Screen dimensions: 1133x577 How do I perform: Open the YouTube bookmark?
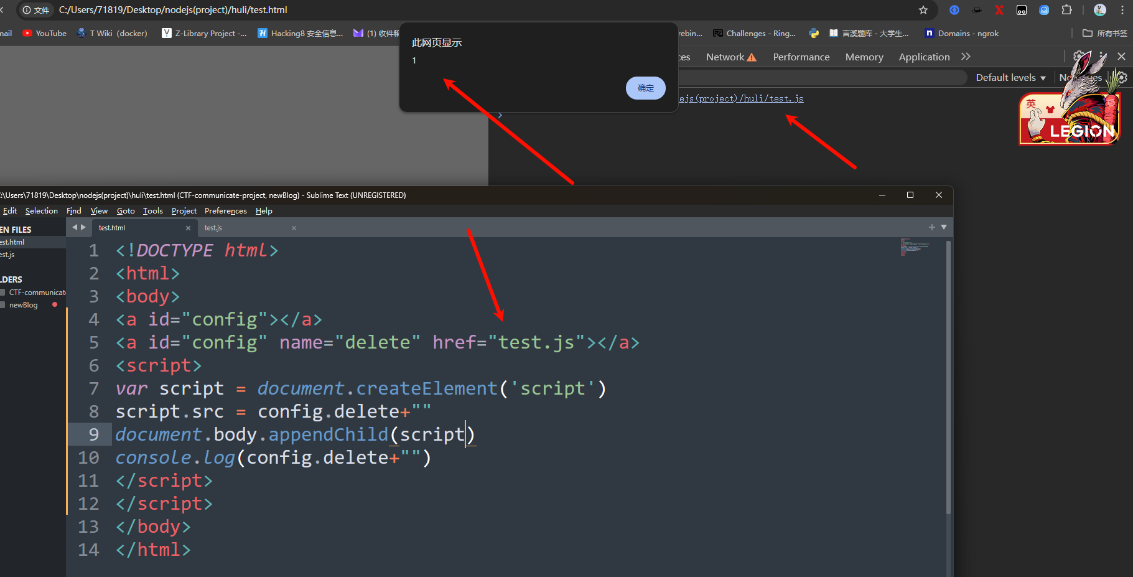[44, 34]
